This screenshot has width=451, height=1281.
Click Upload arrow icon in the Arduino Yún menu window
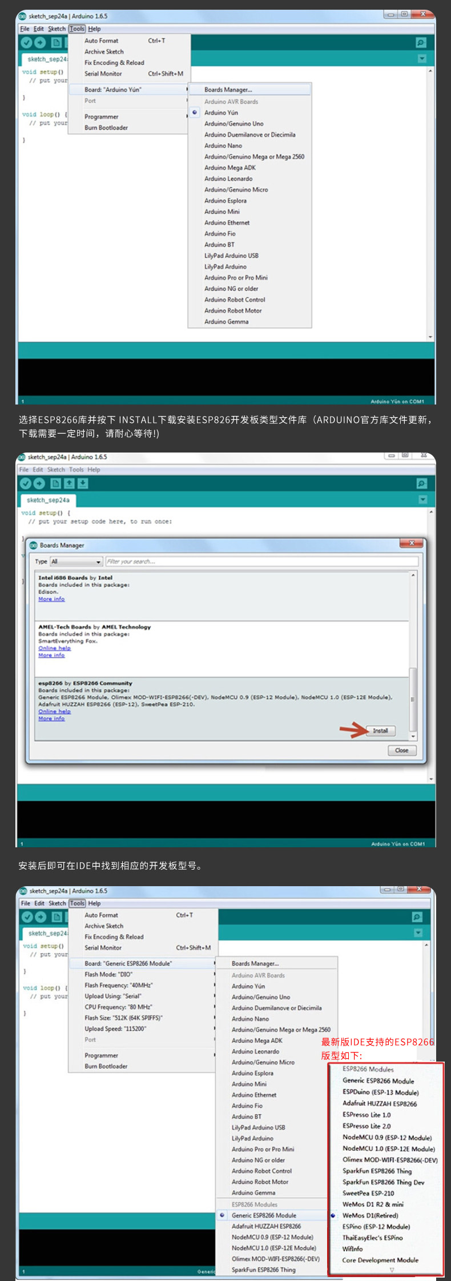click(40, 42)
